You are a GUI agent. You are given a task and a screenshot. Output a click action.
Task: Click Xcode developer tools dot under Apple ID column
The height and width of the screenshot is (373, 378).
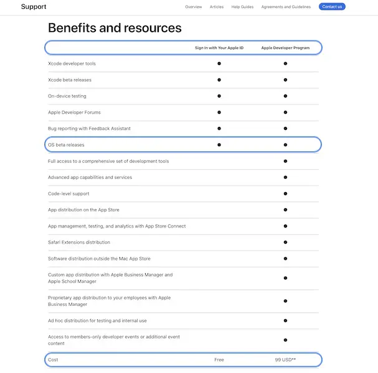pos(219,63)
